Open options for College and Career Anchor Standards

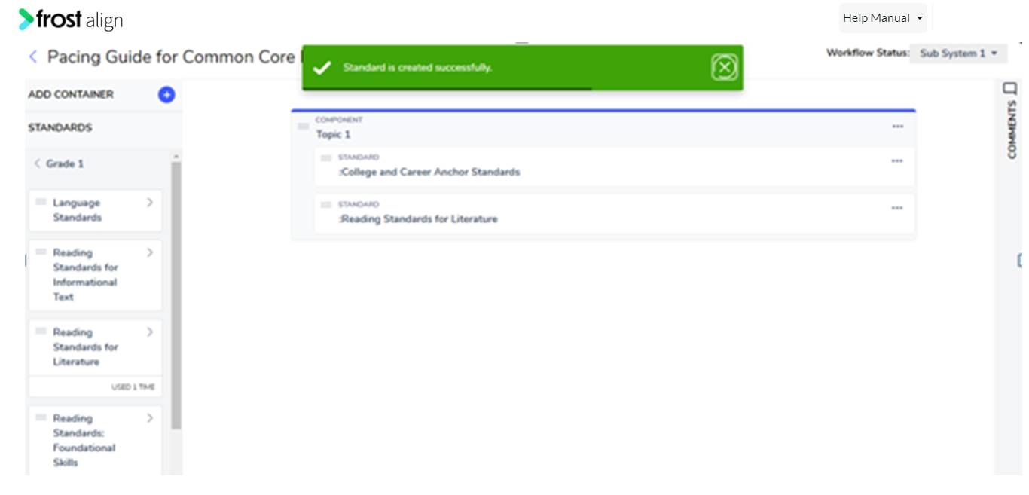pos(896,161)
